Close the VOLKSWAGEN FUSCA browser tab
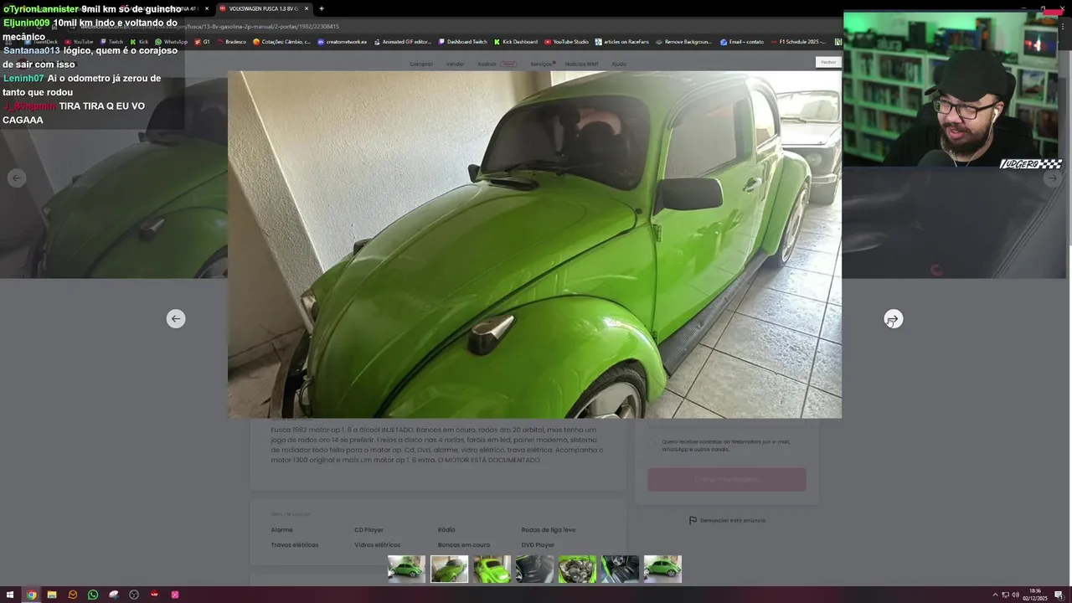 coord(306,8)
